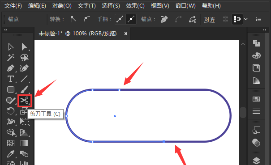The width and height of the screenshot is (271, 165).
Task: Open the Libraries panel icon
Action: point(256,68)
